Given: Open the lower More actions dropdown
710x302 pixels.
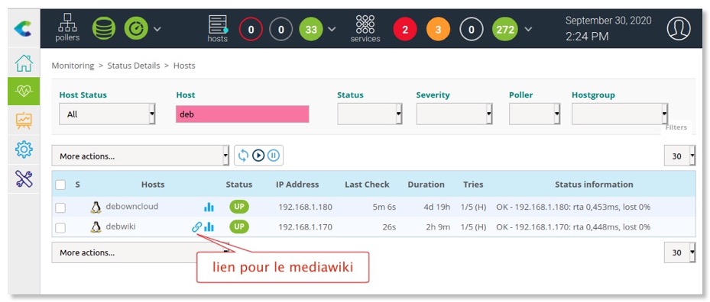Looking at the screenshot, I should [141, 252].
